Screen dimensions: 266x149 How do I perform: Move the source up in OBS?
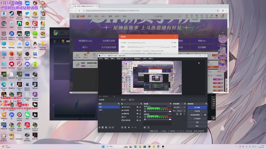coord(132,127)
